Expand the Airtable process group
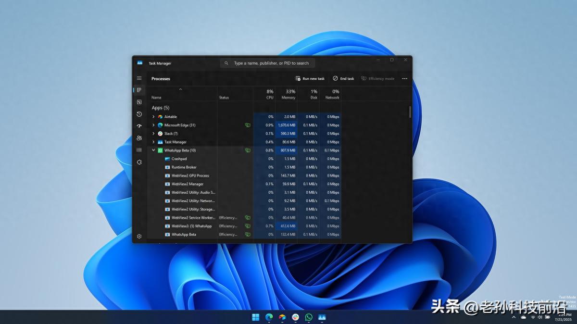The height and width of the screenshot is (324, 577). click(x=153, y=117)
